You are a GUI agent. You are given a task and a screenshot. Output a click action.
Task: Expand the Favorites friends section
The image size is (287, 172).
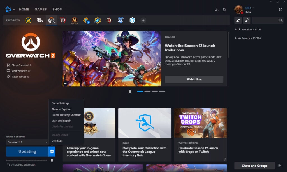[236, 30]
